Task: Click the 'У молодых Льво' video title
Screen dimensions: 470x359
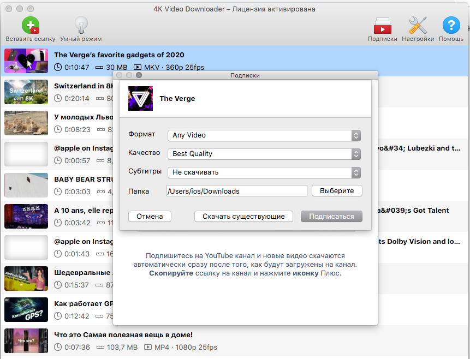Action: click(84, 117)
